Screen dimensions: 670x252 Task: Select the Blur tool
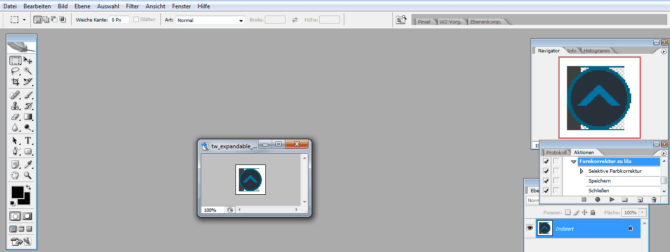16,127
